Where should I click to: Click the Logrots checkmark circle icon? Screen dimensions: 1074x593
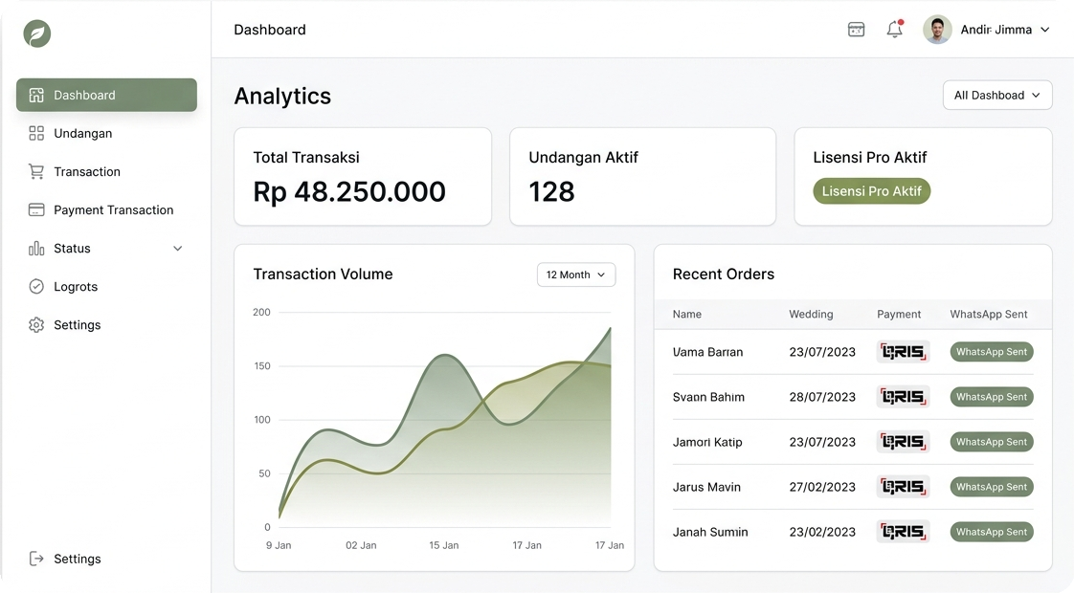pyautogui.click(x=36, y=287)
